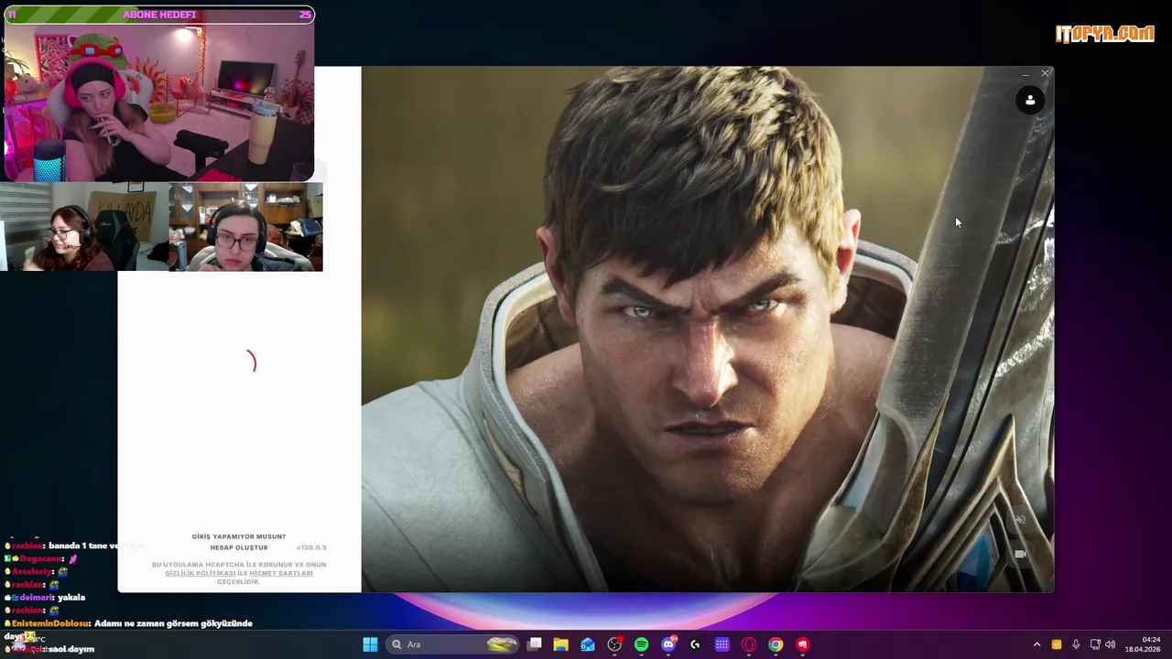Switch to OBS Studio on the taskbar
This screenshot has height=659, width=1172.
(x=614, y=644)
